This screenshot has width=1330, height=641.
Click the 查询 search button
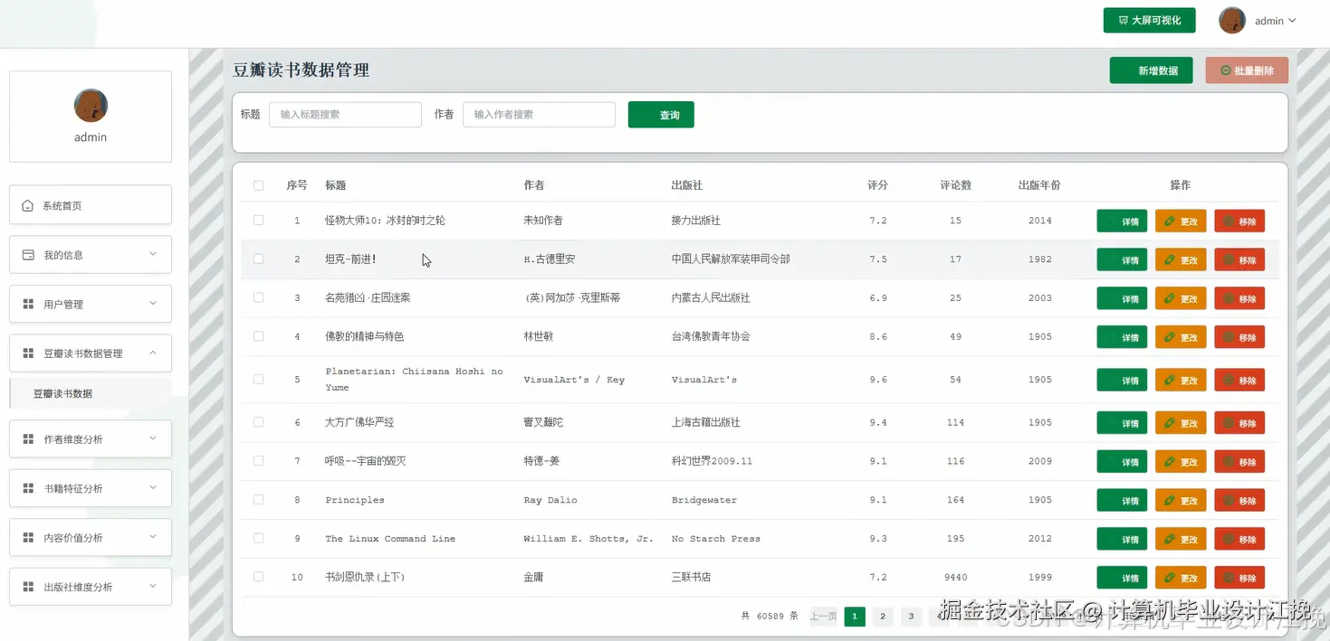pyautogui.click(x=661, y=115)
